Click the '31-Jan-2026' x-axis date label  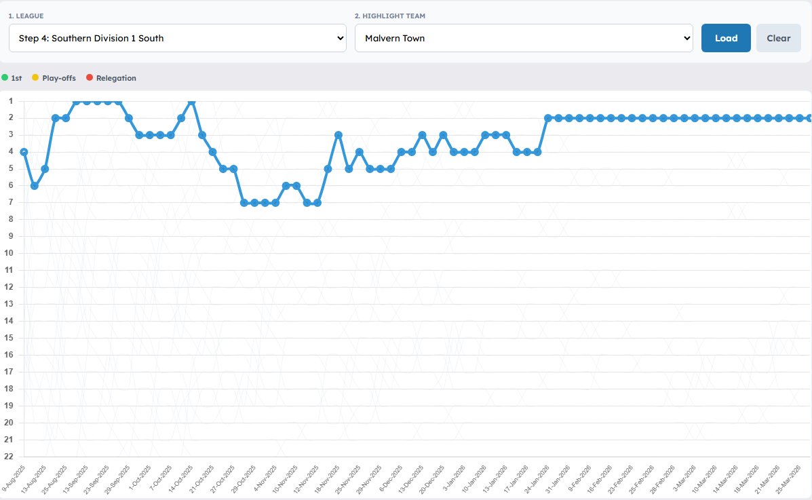point(557,479)
